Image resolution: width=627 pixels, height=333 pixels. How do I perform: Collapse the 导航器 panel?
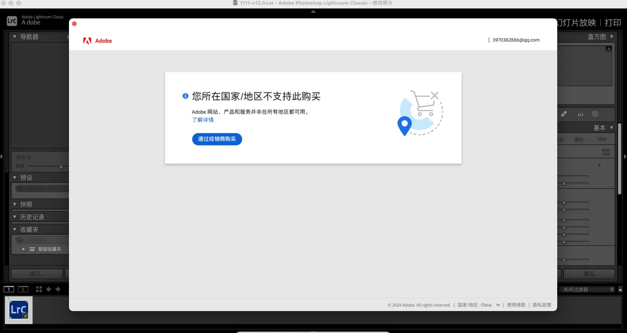click(15, 37)
